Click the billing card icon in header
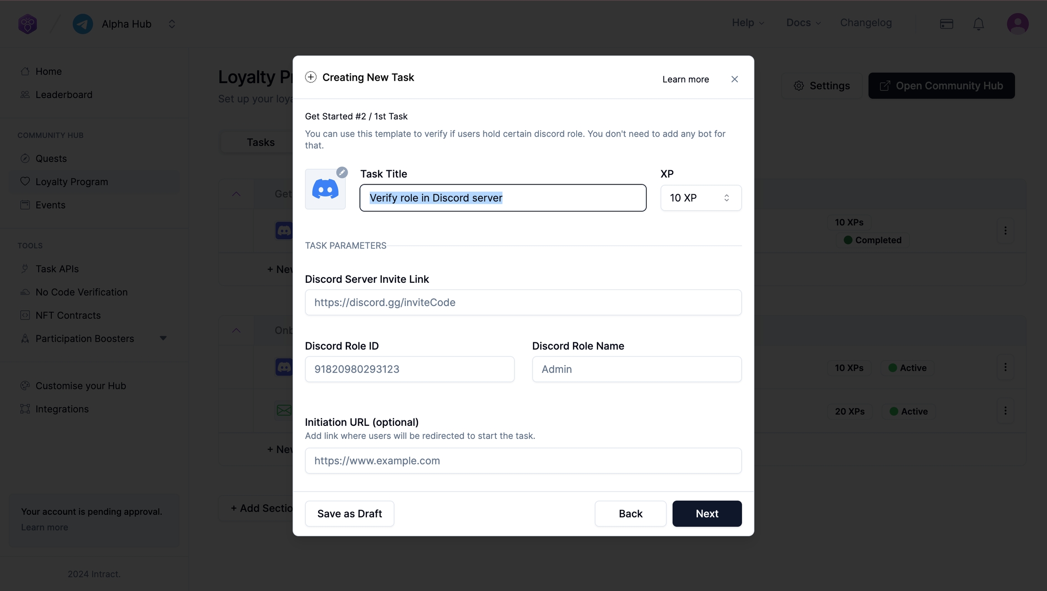This screenshot has height=591, width=1047. click(947, 24)
